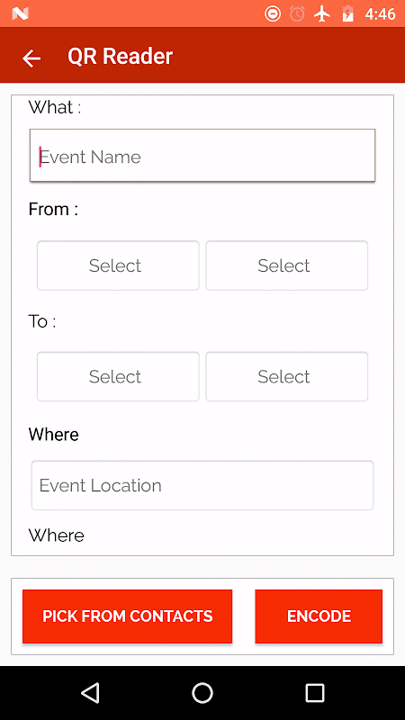Open the Recent Apps square button
Viewport: 405px width, 720px height.
pyautogui.click(x=315, y=693)
